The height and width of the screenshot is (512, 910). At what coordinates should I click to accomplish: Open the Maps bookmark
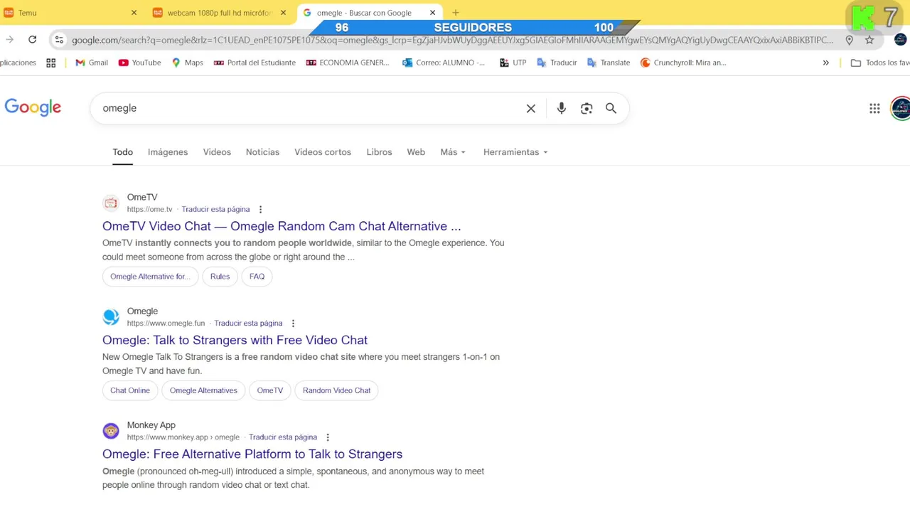[x=187, y=63]
